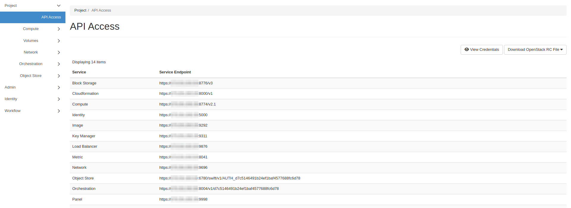Screen dimensions: 571x208
Task: Select the Load Balancer service name
Action: [x=85, y=146]
